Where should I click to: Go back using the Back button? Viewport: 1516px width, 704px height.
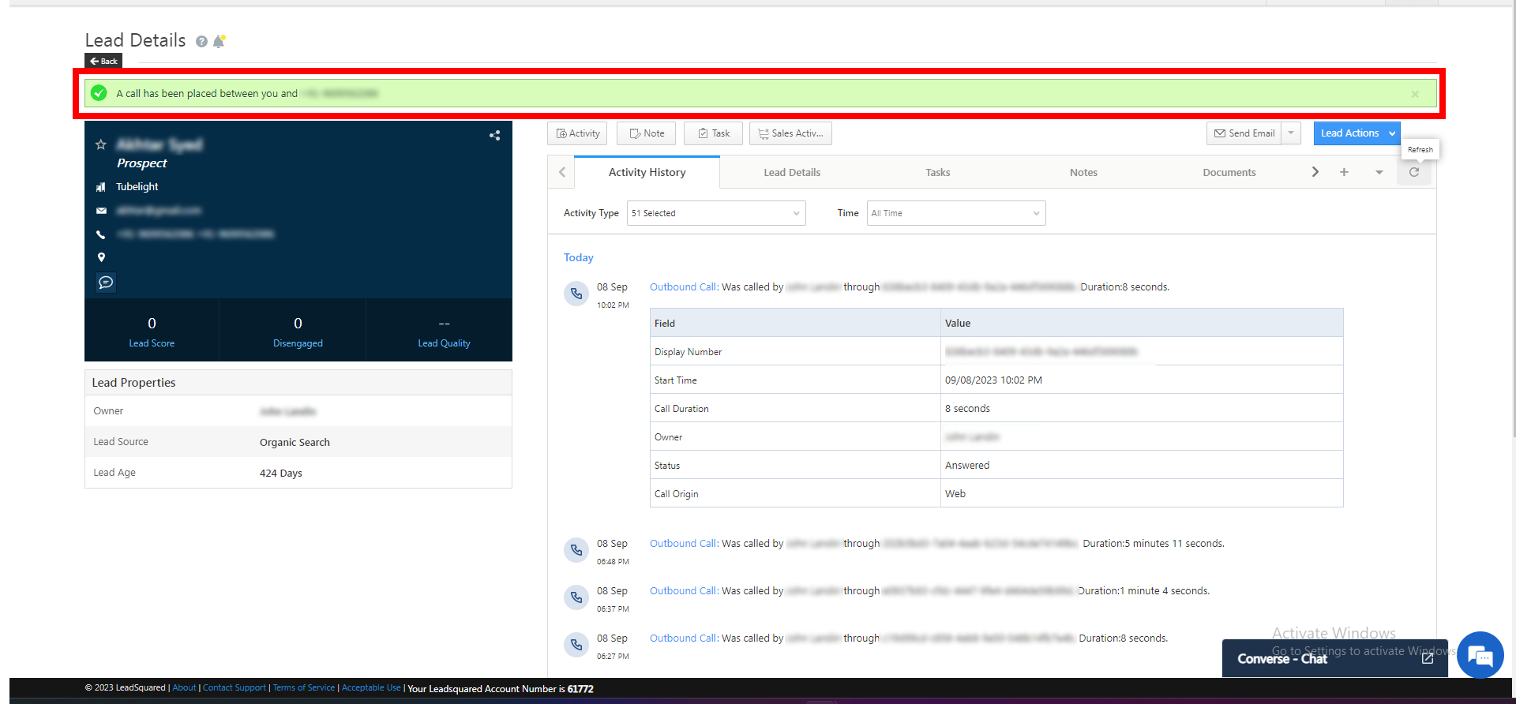coord(103,61)
